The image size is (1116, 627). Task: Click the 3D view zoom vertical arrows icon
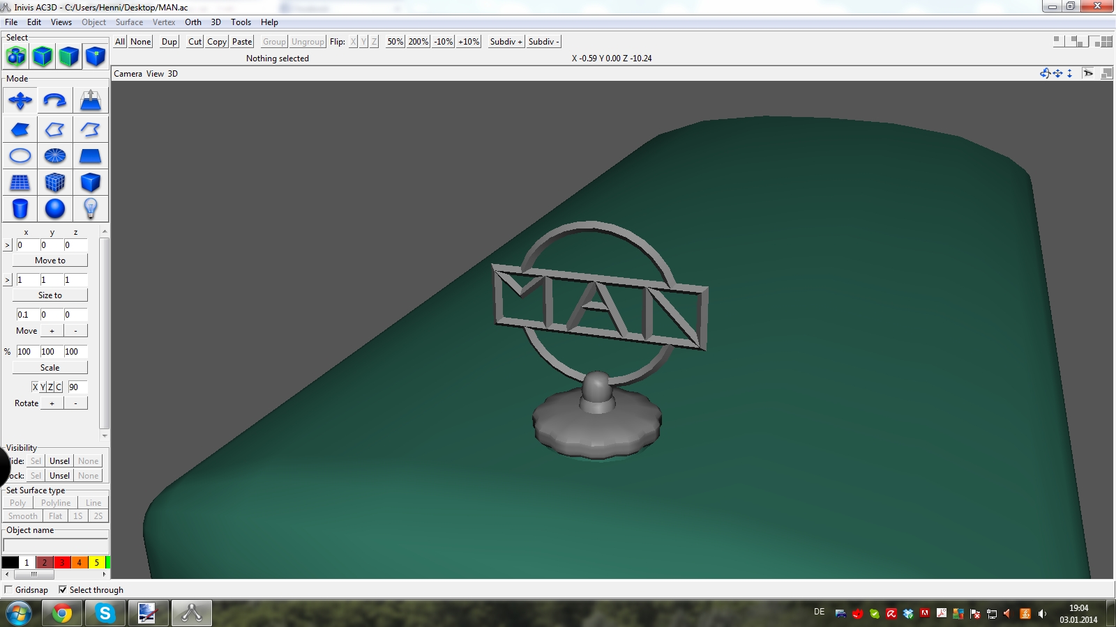(1070, 73)
